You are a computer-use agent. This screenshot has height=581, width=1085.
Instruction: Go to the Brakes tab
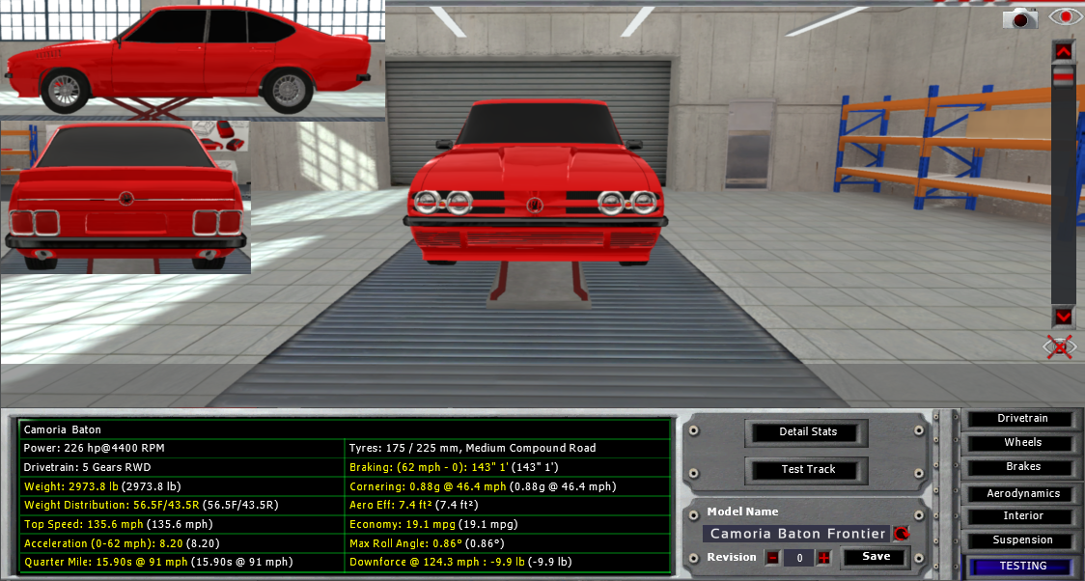tap(1022, 467)
